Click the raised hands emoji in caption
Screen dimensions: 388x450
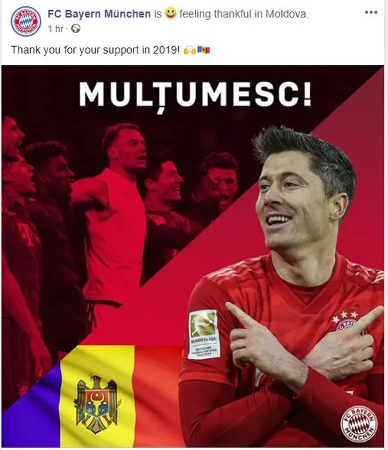coord(190,50)
